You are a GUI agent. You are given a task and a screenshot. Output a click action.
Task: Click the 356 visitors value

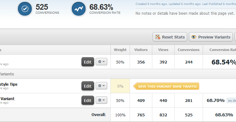(141, 62)
